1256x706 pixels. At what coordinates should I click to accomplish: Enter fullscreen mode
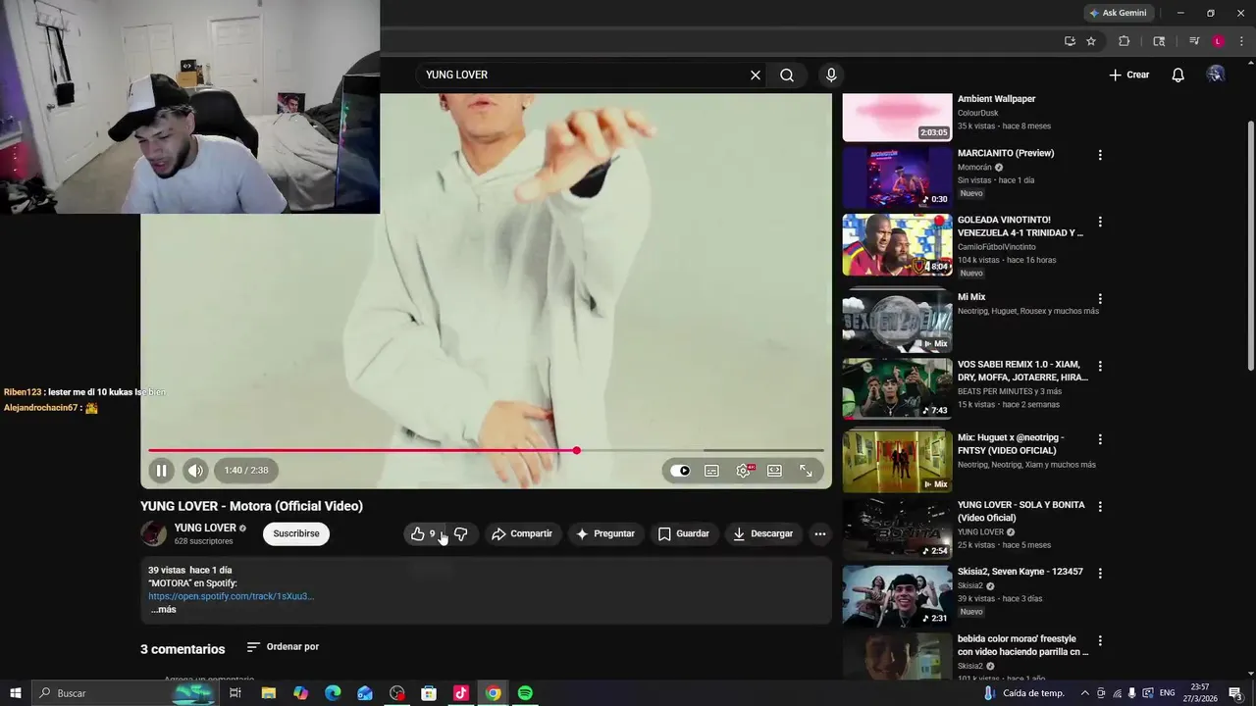(806, 471)
